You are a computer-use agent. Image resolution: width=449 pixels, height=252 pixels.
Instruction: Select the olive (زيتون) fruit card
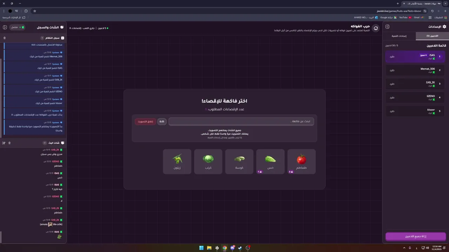pyautogui.click(x=177, y=161)
